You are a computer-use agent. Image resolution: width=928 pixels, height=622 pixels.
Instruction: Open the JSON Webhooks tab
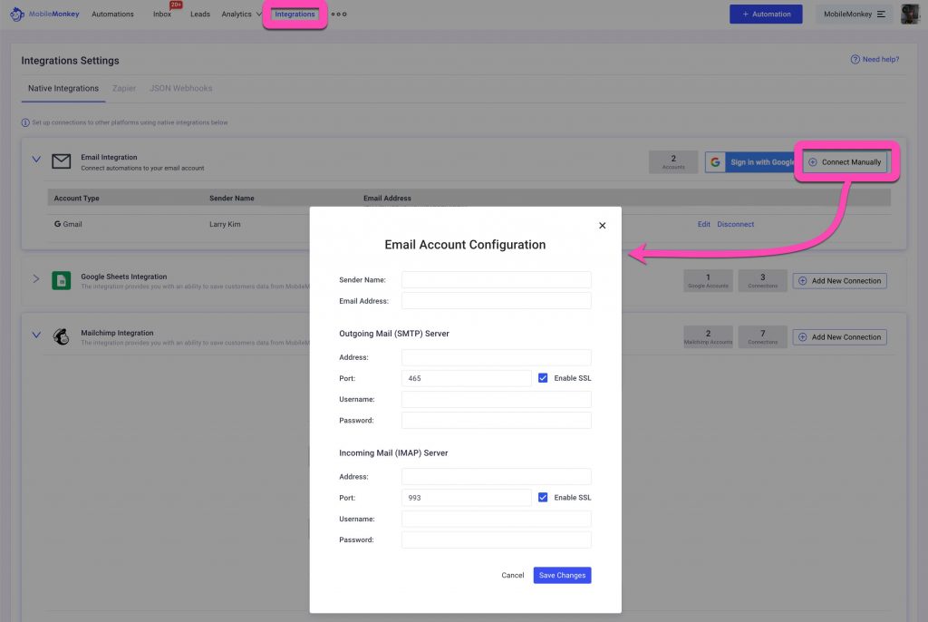pos(180,89)
